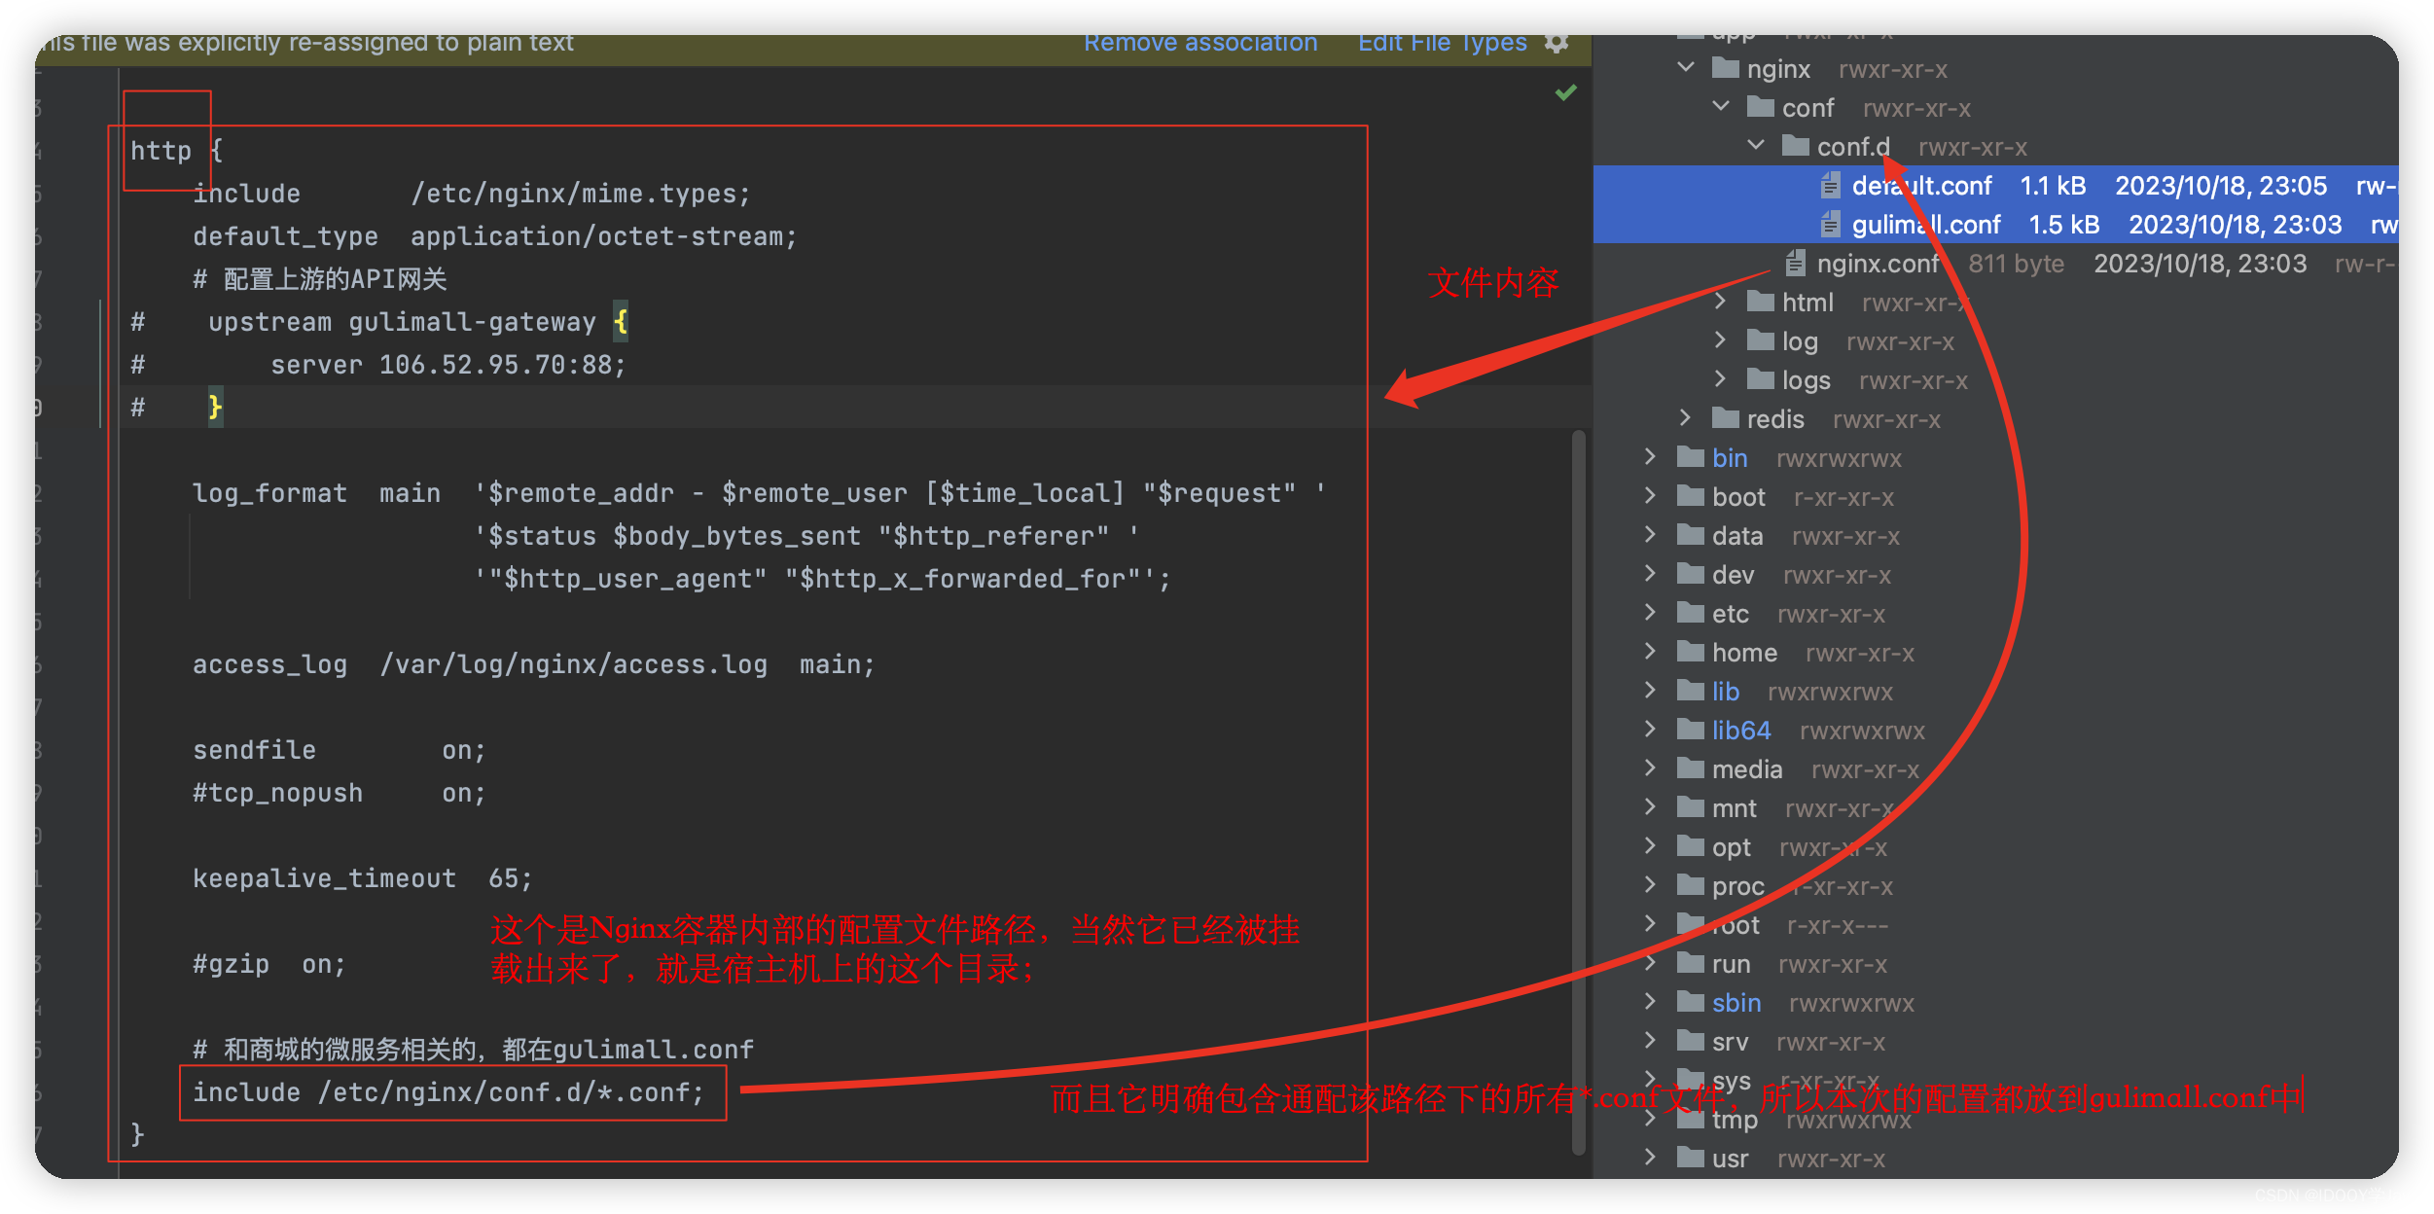Open the file type notification gear settings
This screenshot has width=2434, height=1214.
pyautogui.click(x=1557, y=44)
